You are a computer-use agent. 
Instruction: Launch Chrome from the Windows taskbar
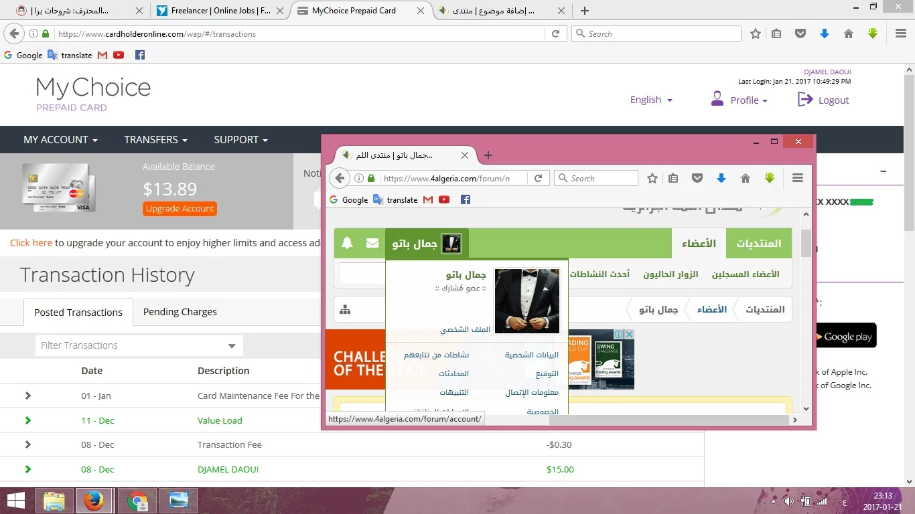tap(137, 501)
